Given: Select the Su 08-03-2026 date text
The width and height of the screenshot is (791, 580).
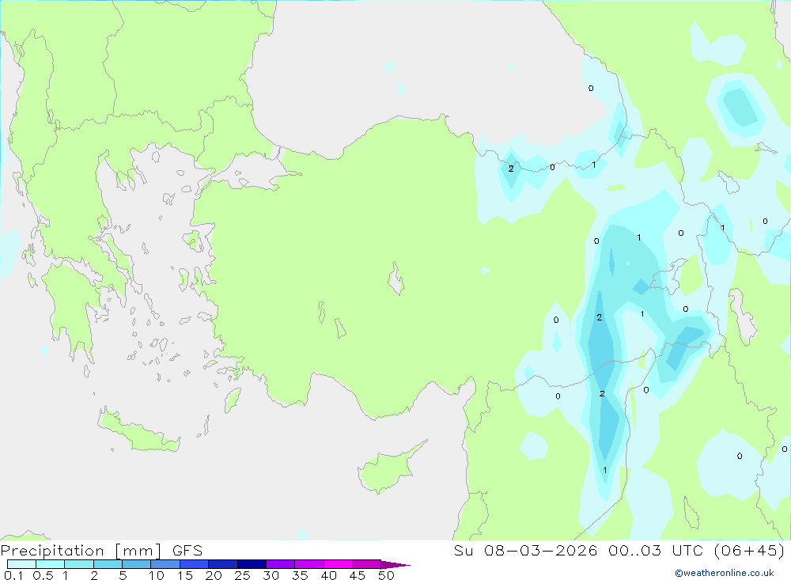Looking at the screenshot, I should (526, 551).
